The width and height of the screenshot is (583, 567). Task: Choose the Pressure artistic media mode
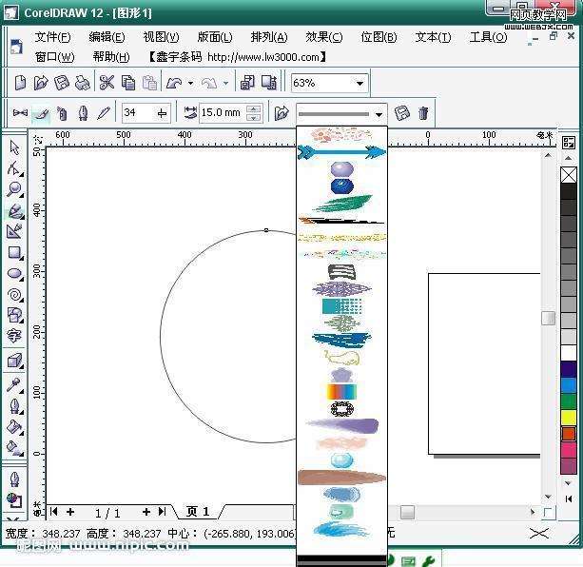coord(104,112)
